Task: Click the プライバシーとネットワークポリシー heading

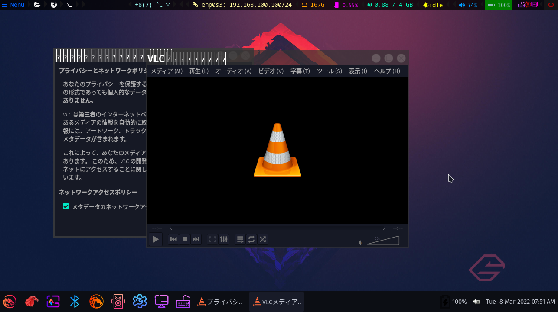Action: (x=103, y=70)
